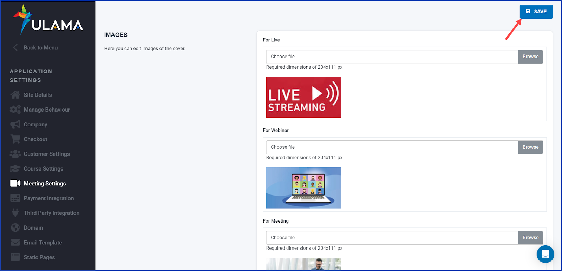This screenshot has height=271, width=562.
Task: Click the APPLICATION SETTINGS heading
Action: pos(31,75)
